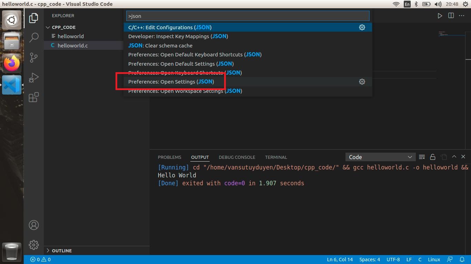Change indentation via Spaces: 4
This screenshot has height=264, width=471.
tap(369, 260)
